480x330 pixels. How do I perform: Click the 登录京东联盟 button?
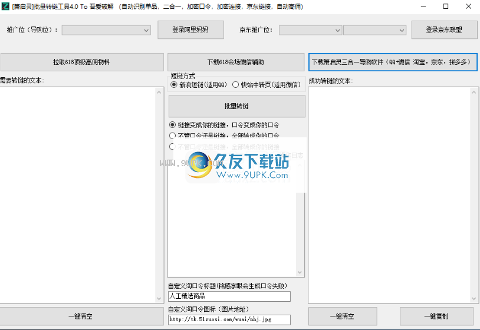[x=444, y=29]
